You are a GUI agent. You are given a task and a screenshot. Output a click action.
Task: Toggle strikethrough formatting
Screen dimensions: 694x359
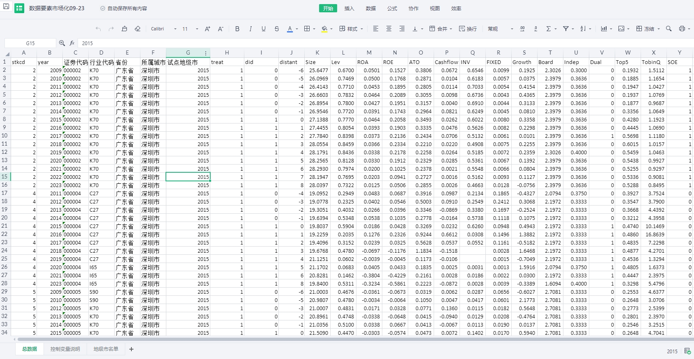[x=276, y=29]
